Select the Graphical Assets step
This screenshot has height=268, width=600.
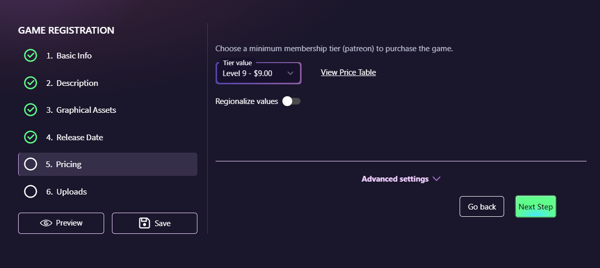tap(86, 110)
